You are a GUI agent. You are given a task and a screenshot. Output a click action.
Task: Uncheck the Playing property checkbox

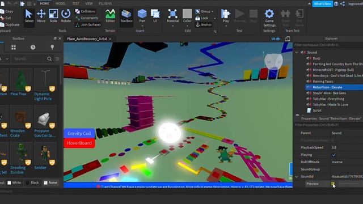click(x=334, y=155)
